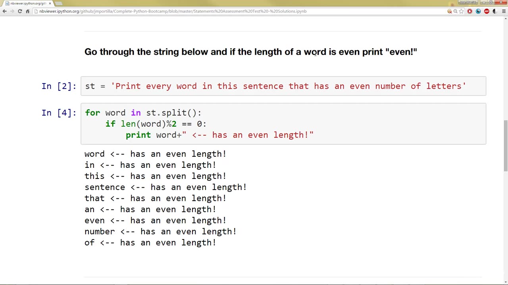Click output 'that <-- has an even length!'

pos(155,198)
